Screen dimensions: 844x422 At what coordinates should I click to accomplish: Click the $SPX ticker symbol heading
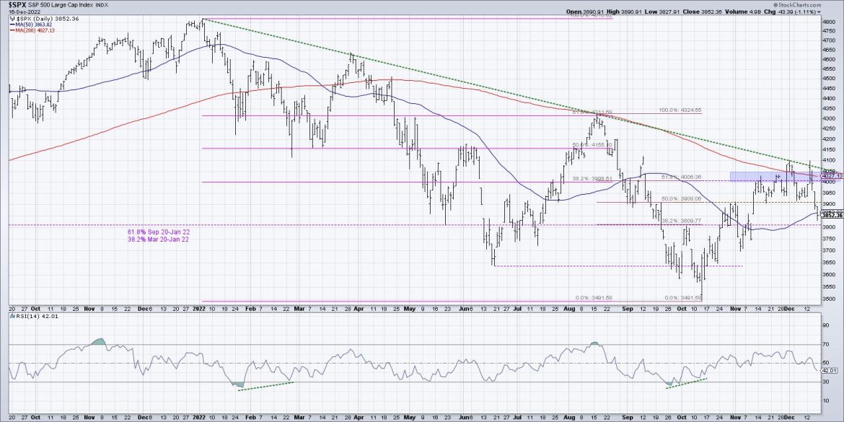[x=17, y=4]
